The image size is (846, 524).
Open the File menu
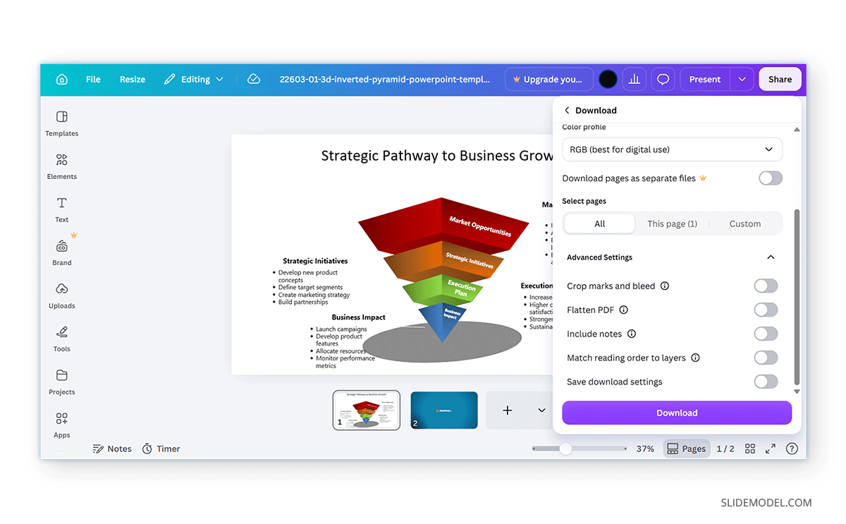coord(93,80)
